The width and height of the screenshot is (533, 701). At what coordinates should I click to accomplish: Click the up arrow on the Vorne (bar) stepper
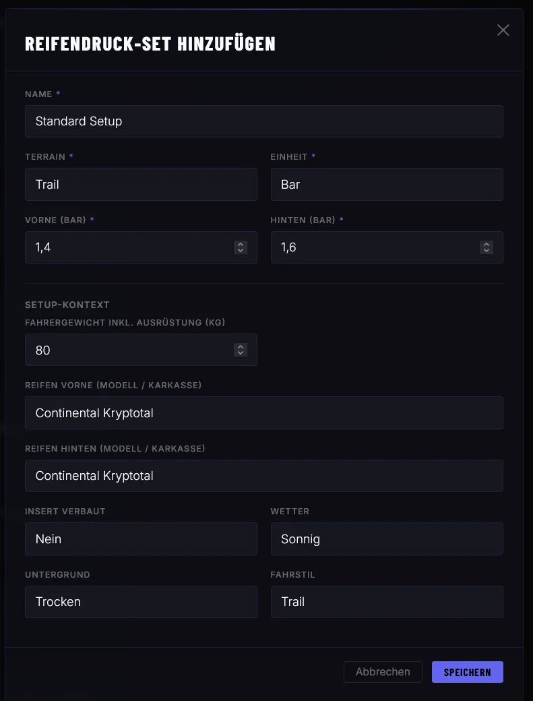(x=241, y=244)
